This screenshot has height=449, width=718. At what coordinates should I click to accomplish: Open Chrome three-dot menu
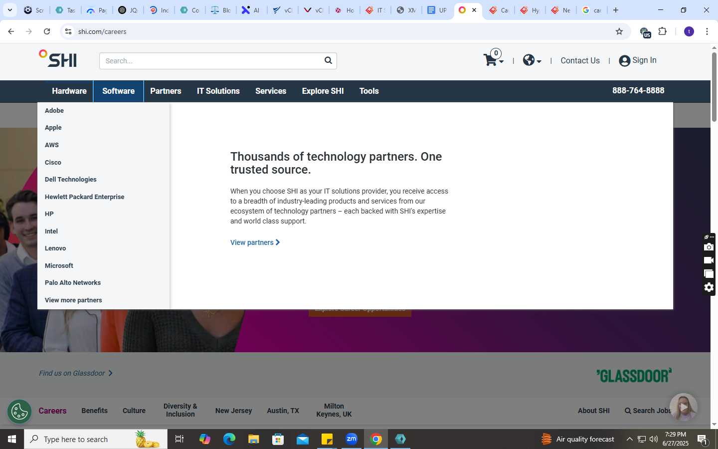pos(707,31)
